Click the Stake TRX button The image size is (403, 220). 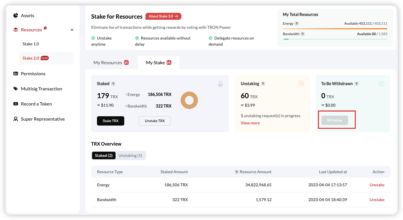tap(111, 121)
